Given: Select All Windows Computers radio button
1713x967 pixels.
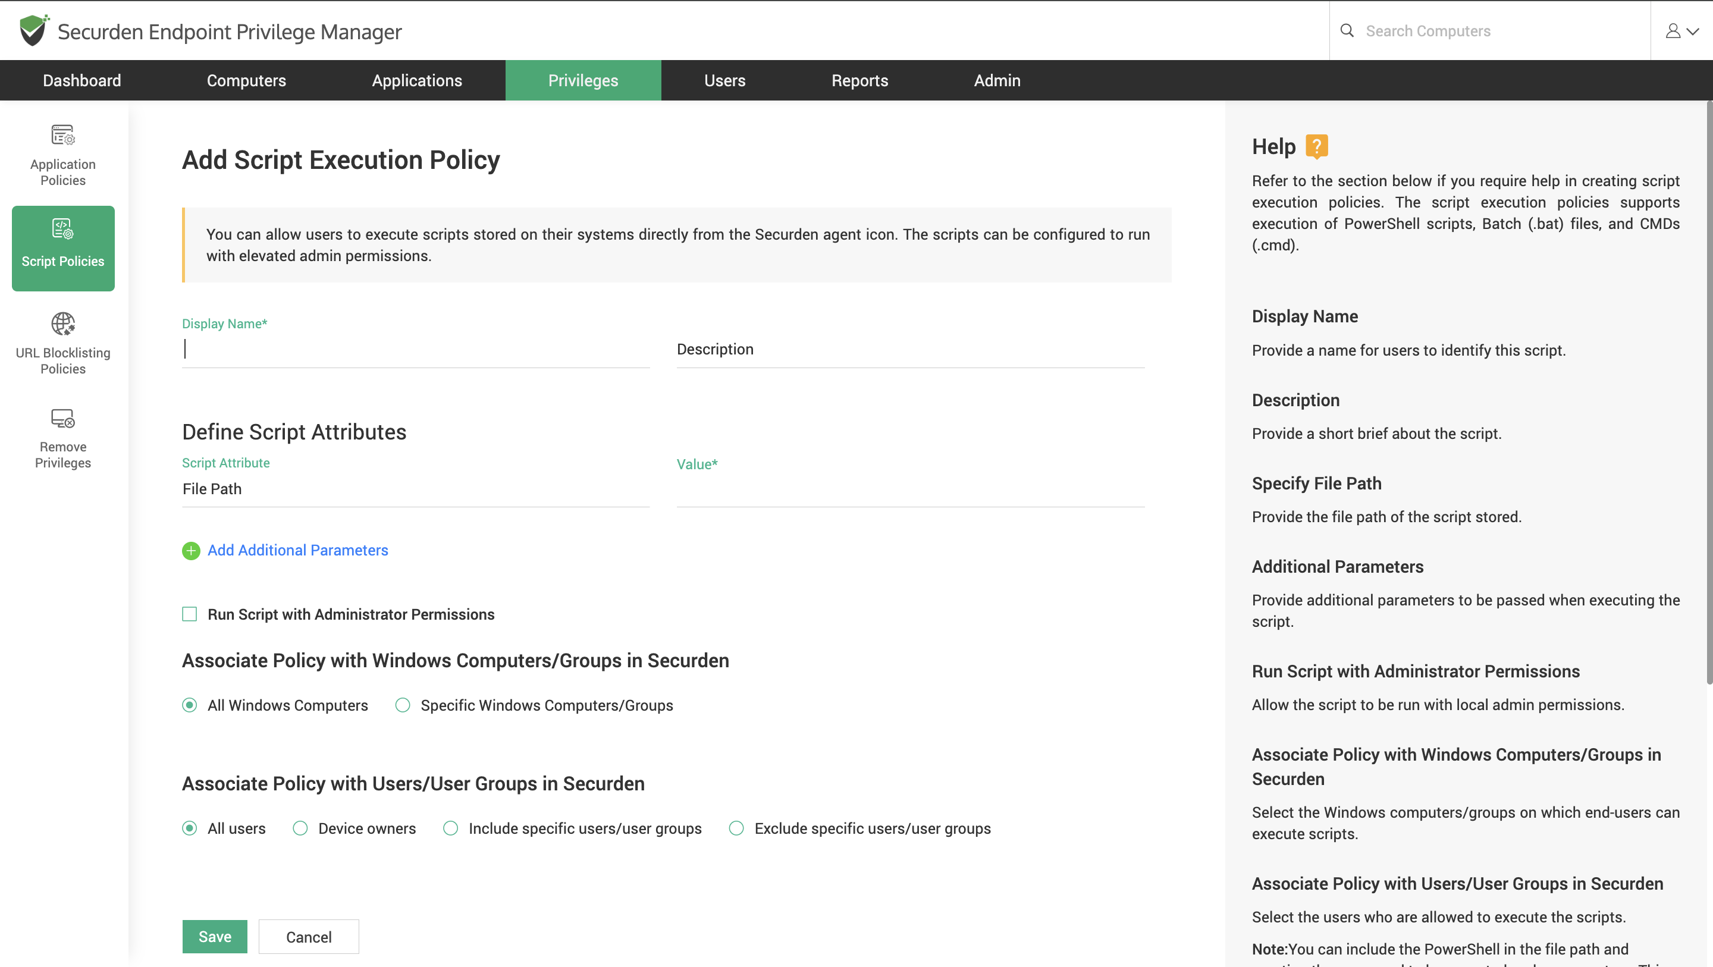Looking at the screenshot, I should [190, 705].
